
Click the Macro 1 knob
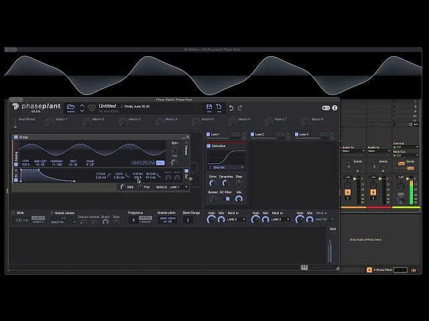50,122
